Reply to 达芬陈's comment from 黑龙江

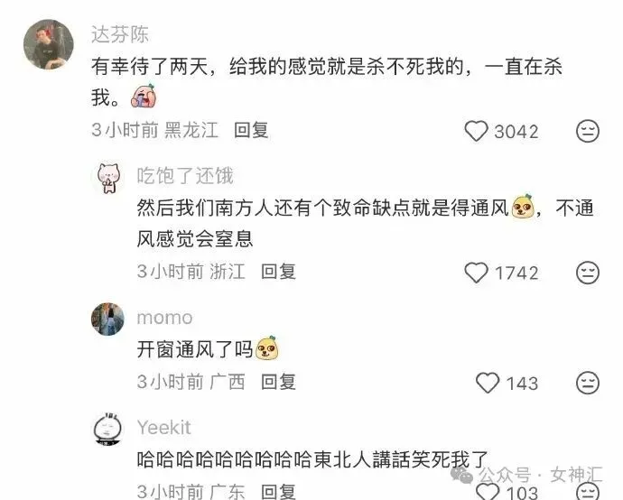pyautogui.click(x=251, y=130)
